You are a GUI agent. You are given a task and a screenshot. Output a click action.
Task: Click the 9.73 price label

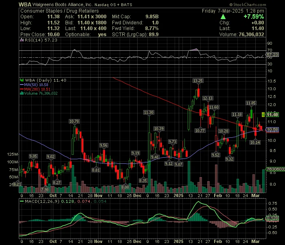point(172,142)
